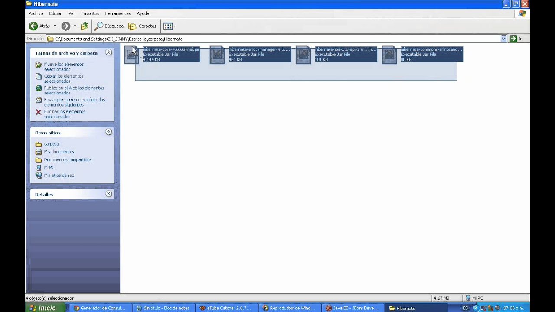Image resolution: width=555 pixels, height=312 pixels.
Task: Click the red X delete icon
Action: pyautogui.click(x=39, y=112)
